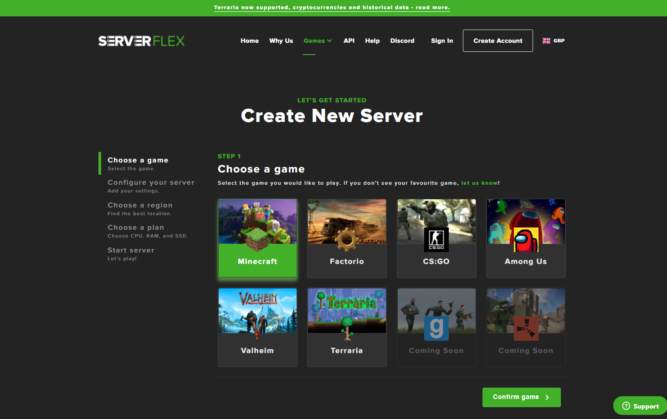Open the Why Us page
Image resolution: width=667 pixels, height=419 pixels.
click(x=281, y=40)
